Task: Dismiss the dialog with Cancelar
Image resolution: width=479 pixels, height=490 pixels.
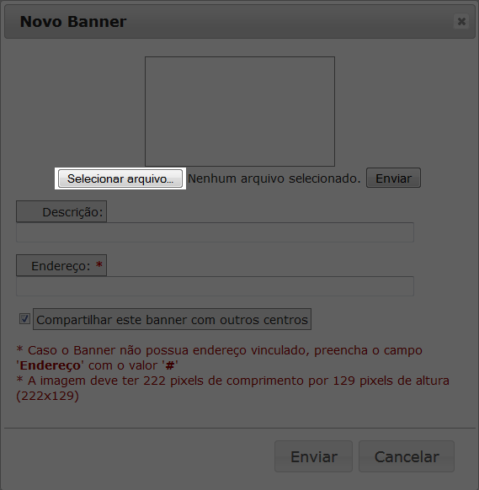Action: point(407,456)
